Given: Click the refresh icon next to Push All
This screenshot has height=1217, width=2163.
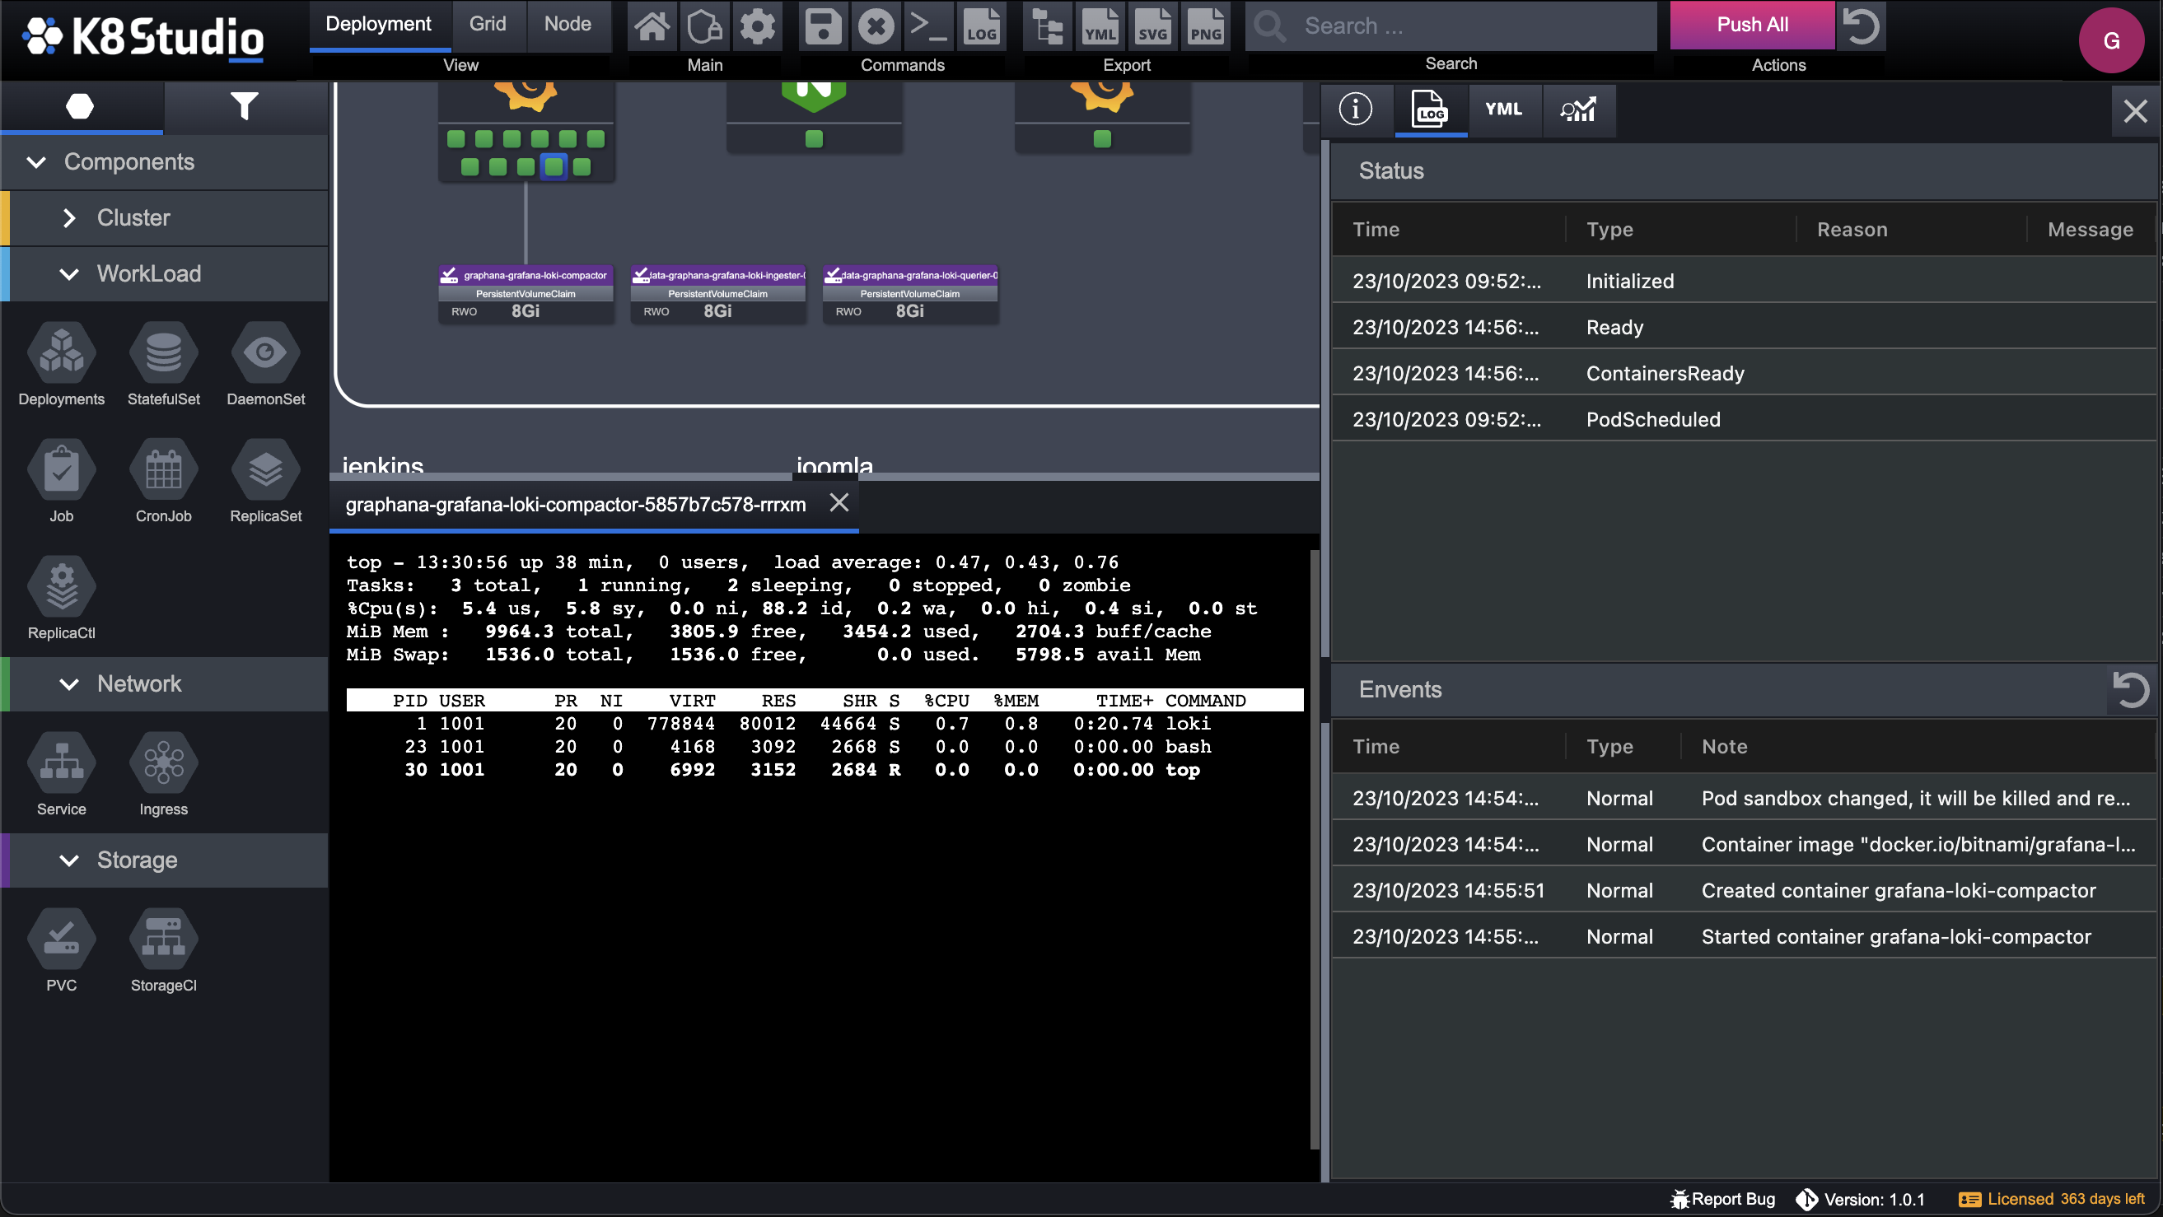Looking at the screenshot, I should 1861,26.
